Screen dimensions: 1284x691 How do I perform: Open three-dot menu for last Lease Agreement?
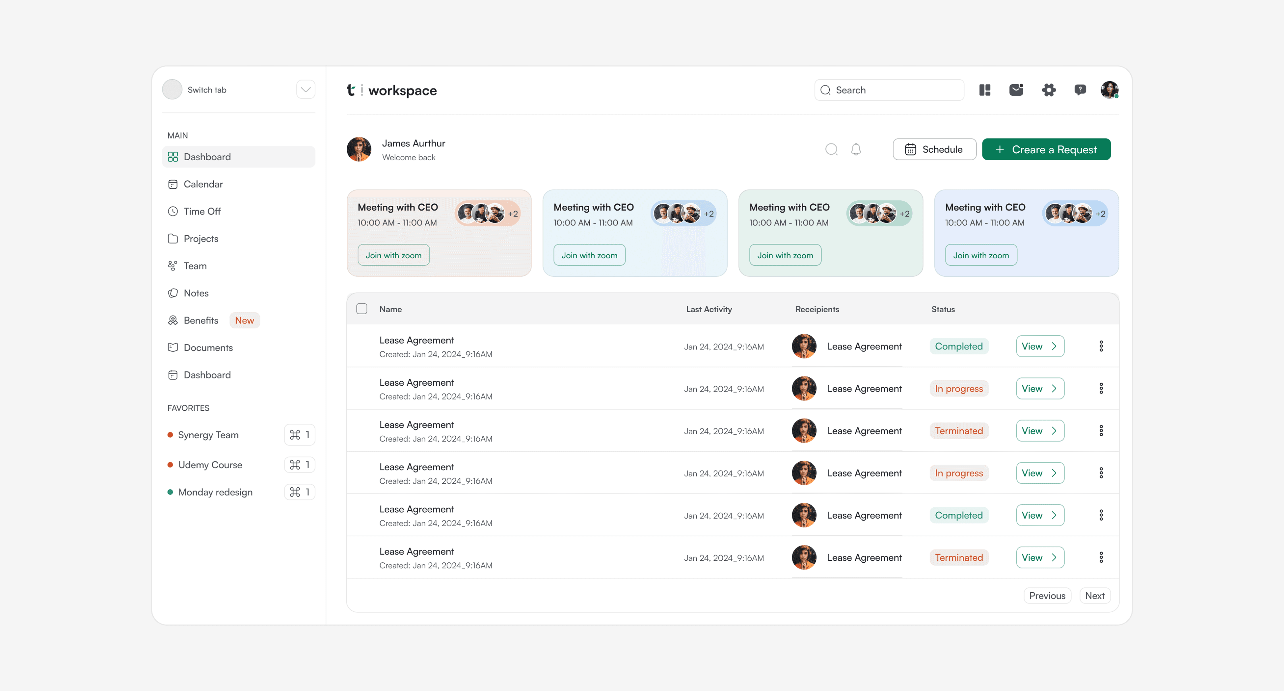point(1101,557)
